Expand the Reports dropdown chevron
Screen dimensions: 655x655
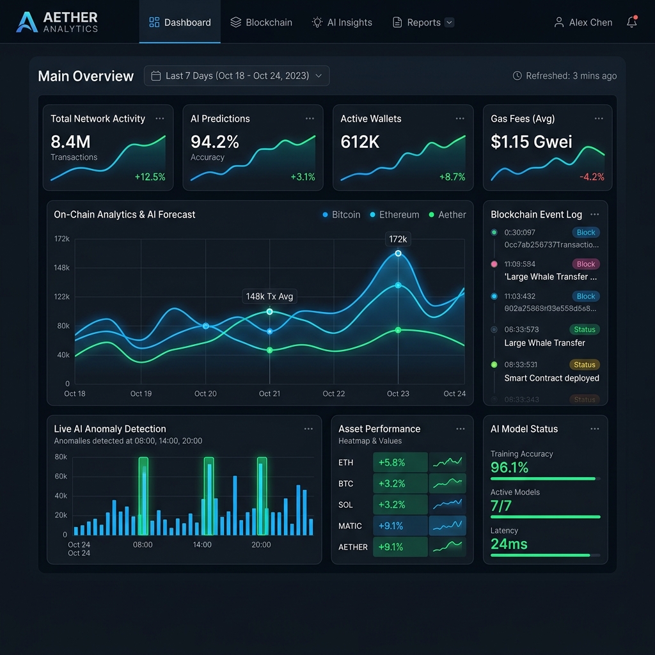[450, 22]
